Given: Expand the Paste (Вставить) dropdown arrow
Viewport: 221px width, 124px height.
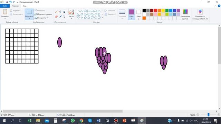Looking at the screenshot, I should click(x=5, y=19).
